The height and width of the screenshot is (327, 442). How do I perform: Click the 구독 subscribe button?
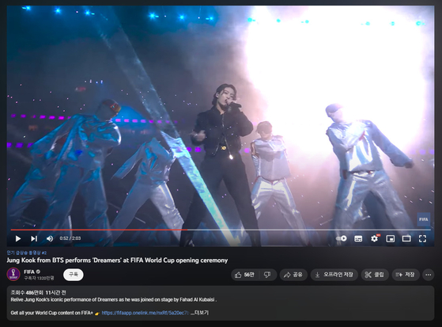click(x=74, y=275)
